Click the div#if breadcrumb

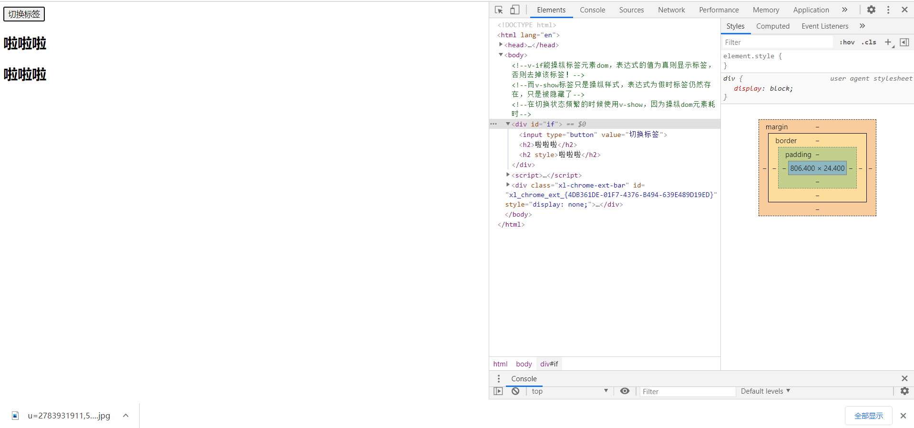tap(549, 364)
